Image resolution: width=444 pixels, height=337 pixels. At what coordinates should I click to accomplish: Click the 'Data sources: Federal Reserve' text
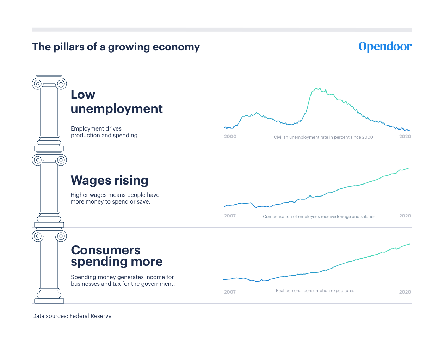(72, 316)
